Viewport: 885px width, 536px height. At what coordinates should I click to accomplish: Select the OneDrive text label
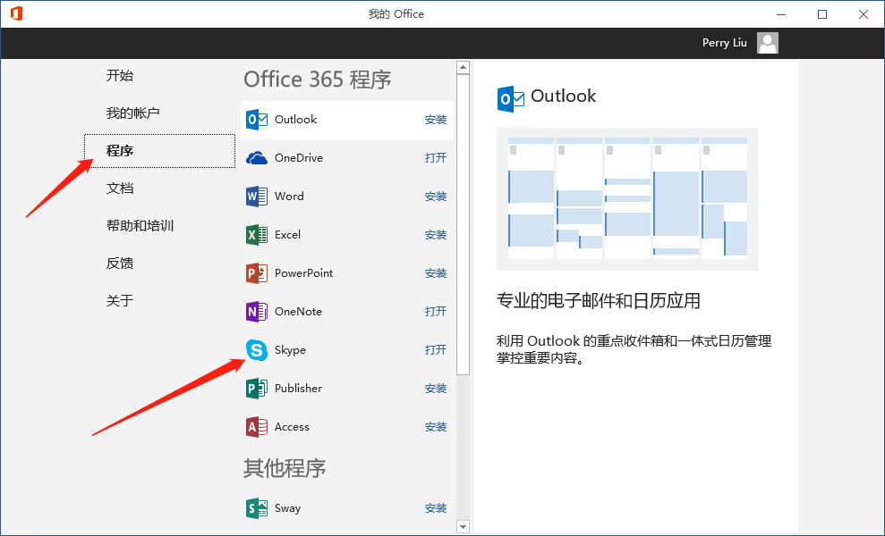(x=299, y=158)
